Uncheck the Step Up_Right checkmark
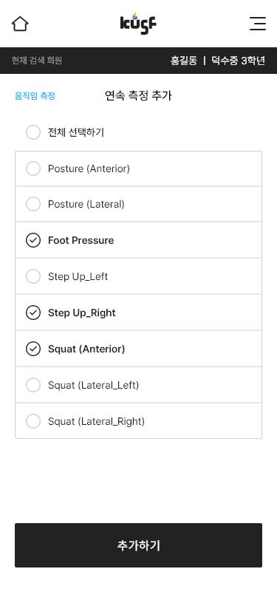The height and width of the screenshot is (600, 277). 33,313
